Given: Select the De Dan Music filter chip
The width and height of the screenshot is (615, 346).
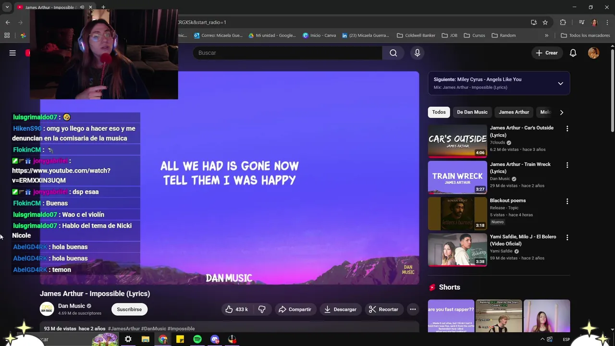Looking at the screenshot, I should point(472,112).
